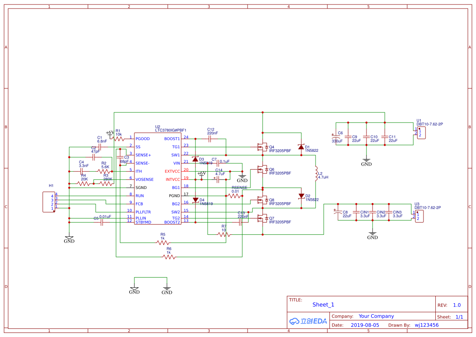Click the wj123456 drawn-by field
The height and width of the screenshot is (337, 476).
pyautogui.click(x=426, y=325)
